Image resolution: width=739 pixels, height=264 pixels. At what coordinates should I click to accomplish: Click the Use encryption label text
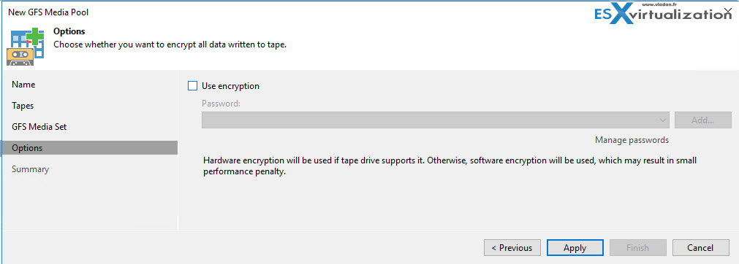pos(230,86)
